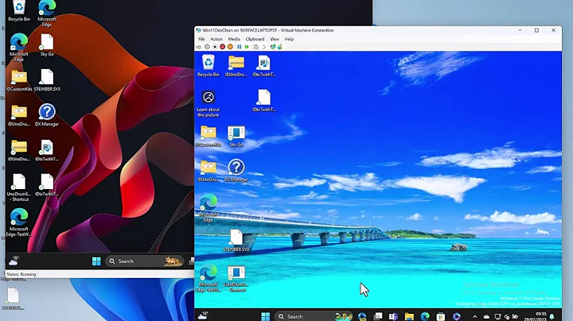Open the File menu in Win11DevClean window
Screen dimensions: 573x321
click(x=201, y=39)
